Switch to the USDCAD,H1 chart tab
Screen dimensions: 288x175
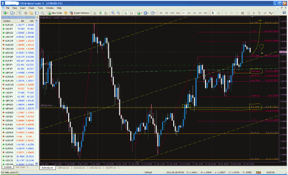pos(95,168)
